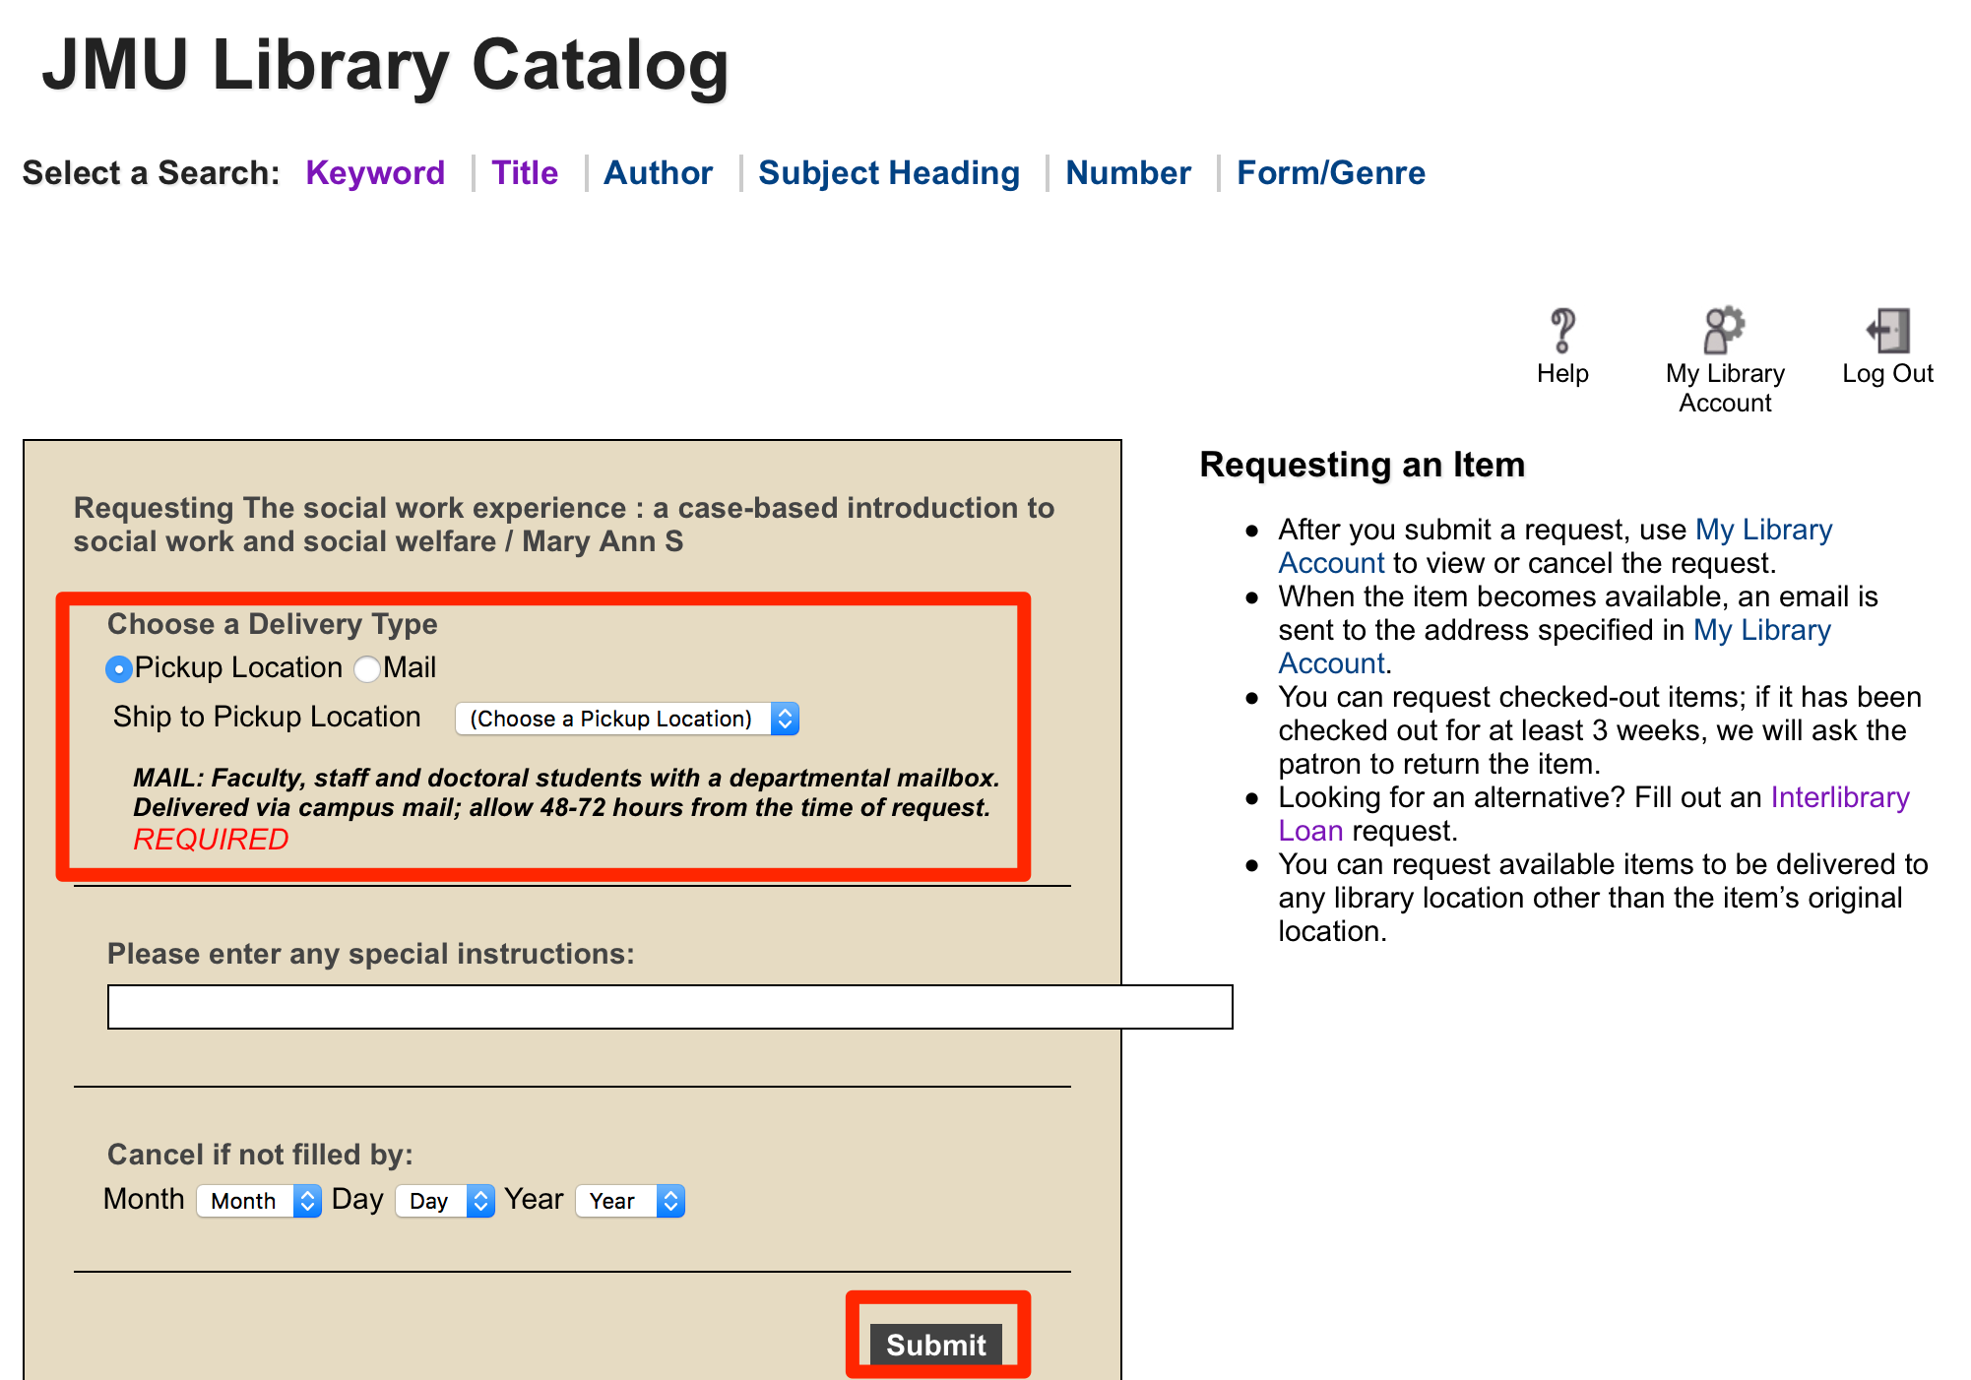Open the Day dropdown

(444, 1200)
